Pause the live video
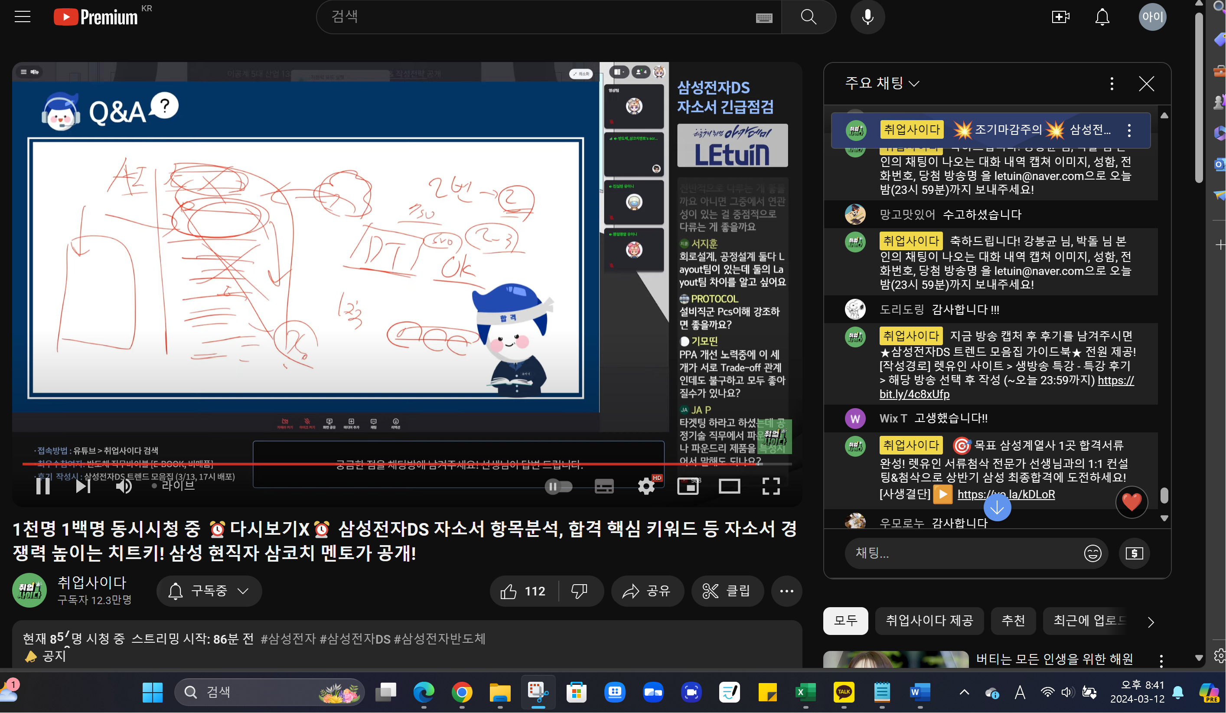Viewport: 1226px width, 713px height. [x=43, y=486]
